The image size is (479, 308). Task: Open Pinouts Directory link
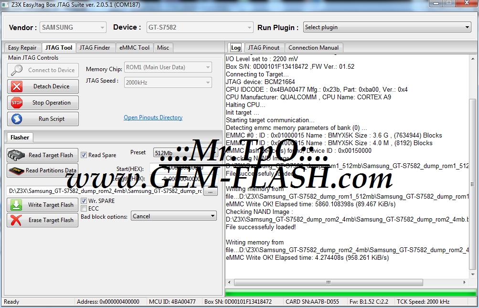(x=153, y=117)
